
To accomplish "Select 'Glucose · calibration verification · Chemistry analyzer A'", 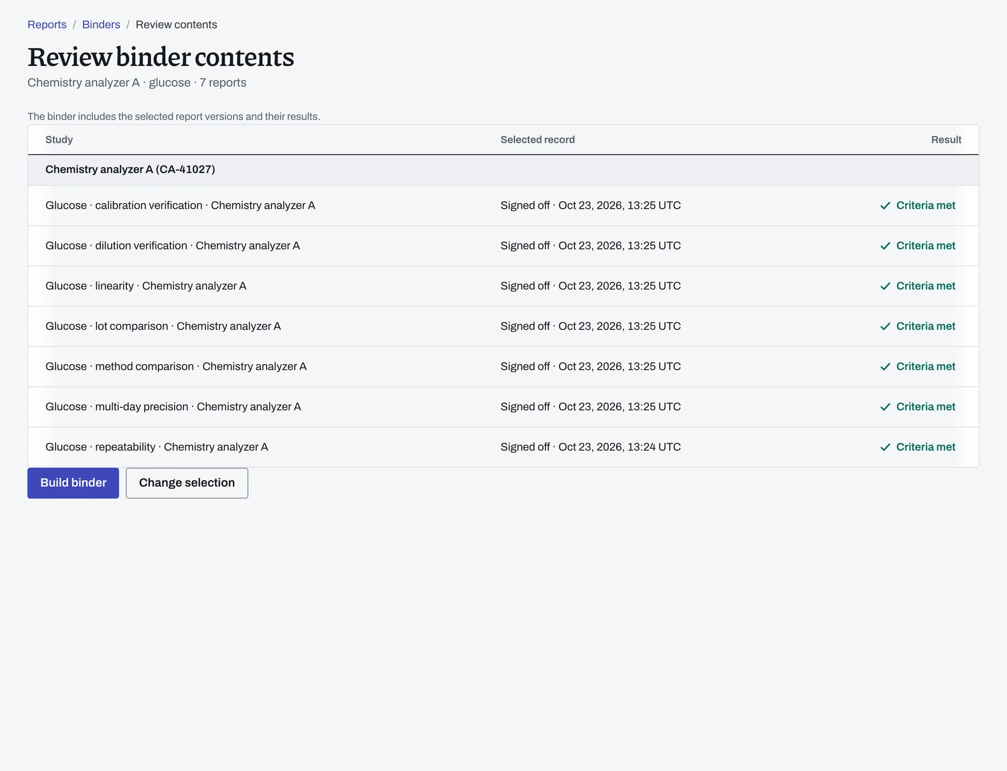I will (x=180, y=205).
